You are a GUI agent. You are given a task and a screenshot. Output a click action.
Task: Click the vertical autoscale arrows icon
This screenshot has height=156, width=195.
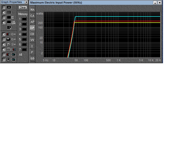tap(10, 18)
